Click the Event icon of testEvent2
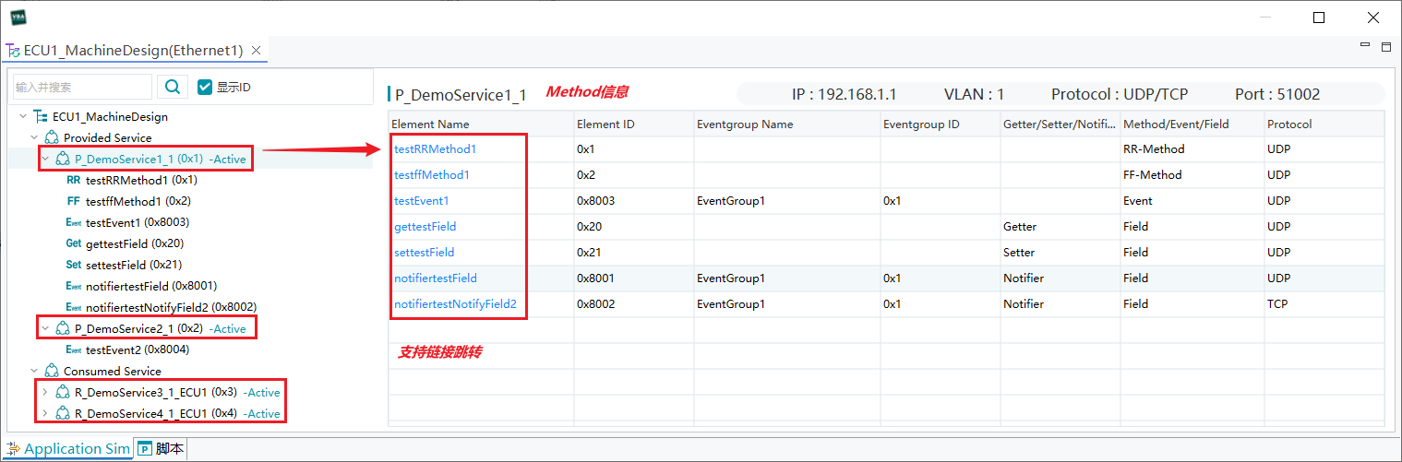 click(x=74, y=349)
